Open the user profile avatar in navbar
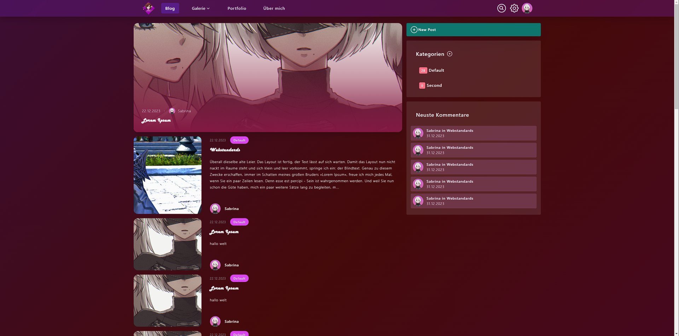 pos(527,8)
